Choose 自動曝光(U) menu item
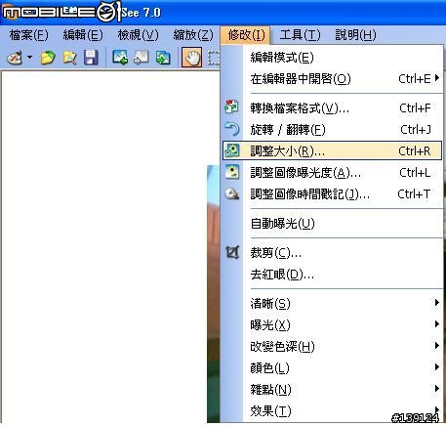Image resolution: width=446 pixels, height=426 pixels. pyautogui.click(x=332, y=224)
